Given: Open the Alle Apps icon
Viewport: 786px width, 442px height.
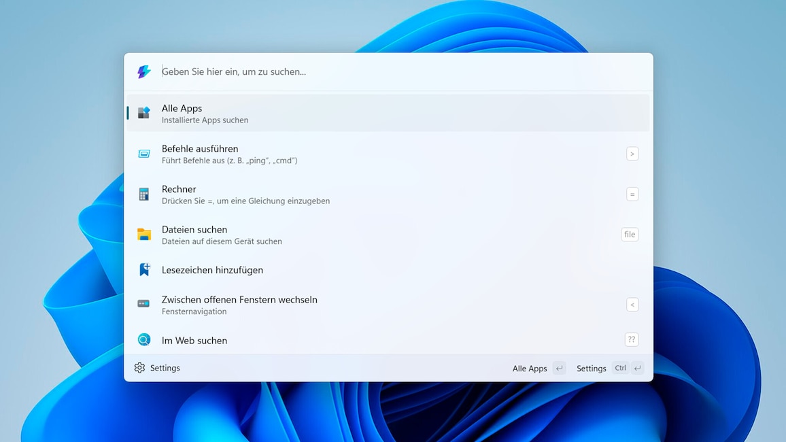Looking at the screenshot, I should pyautogui.click(x=144, y=113).
